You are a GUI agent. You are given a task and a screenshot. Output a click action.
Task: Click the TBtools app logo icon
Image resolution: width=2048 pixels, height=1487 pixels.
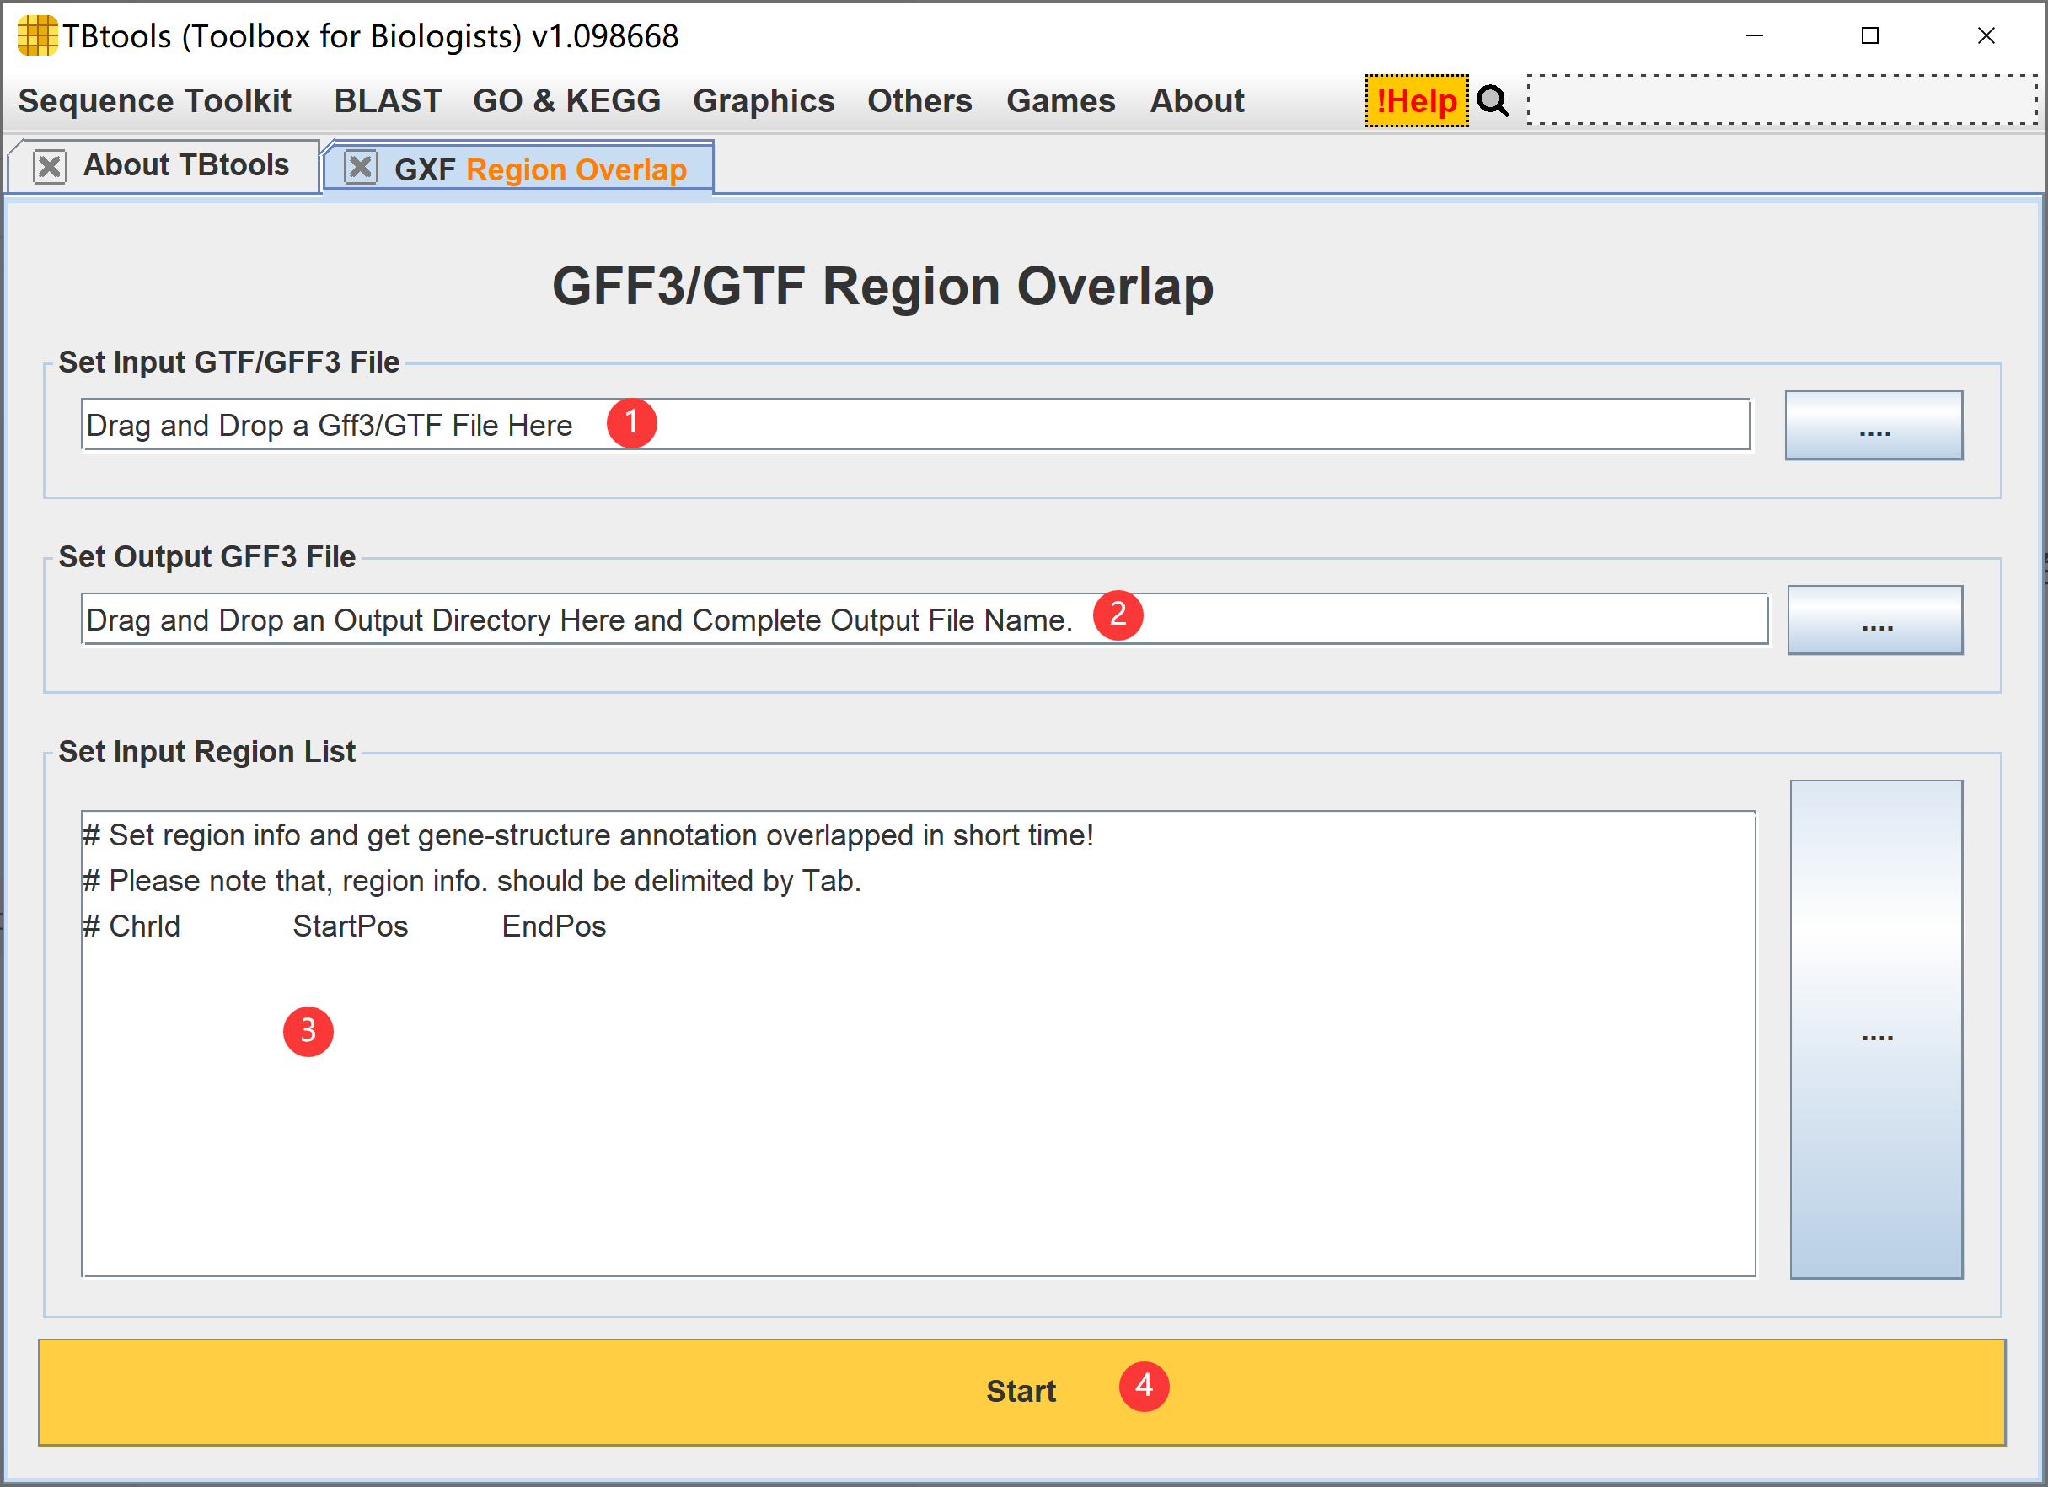[37, 36]
